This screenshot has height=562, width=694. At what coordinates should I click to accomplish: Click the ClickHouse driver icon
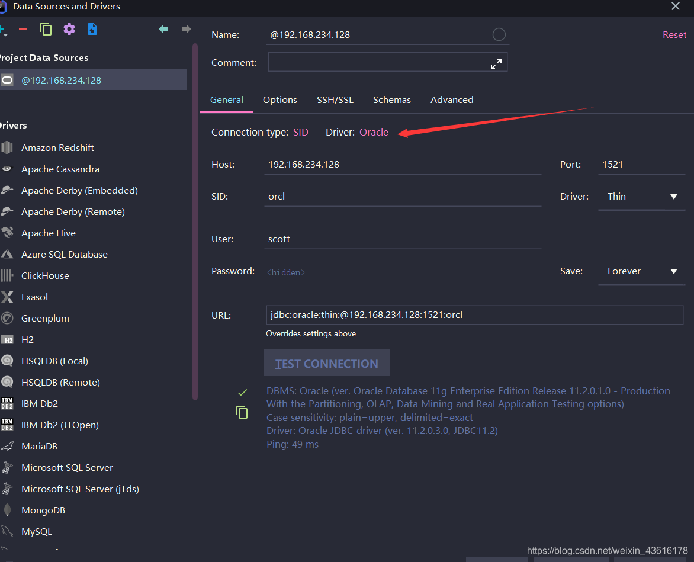pyautogui.click(x=7, y=275)
